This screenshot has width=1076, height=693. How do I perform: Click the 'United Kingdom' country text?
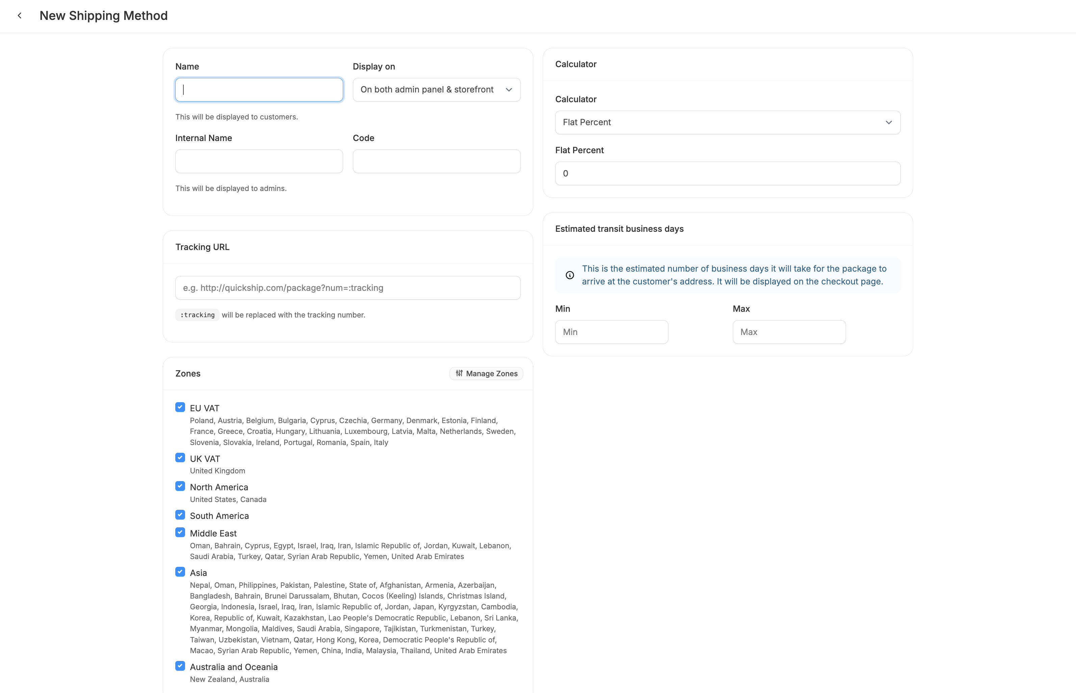pos(217,471)
